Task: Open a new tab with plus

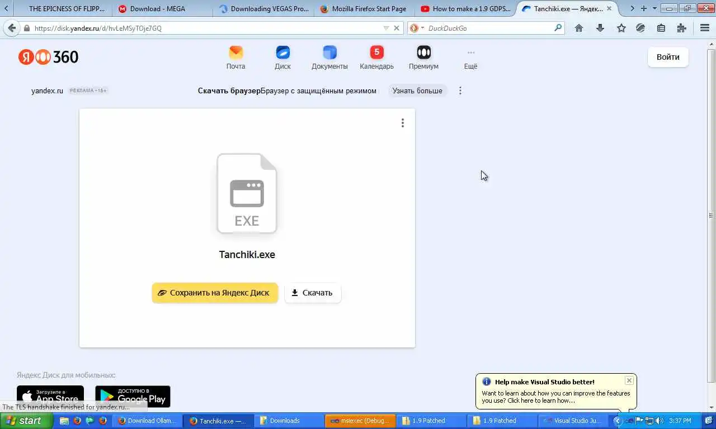Action: click(x=644, y=8)
